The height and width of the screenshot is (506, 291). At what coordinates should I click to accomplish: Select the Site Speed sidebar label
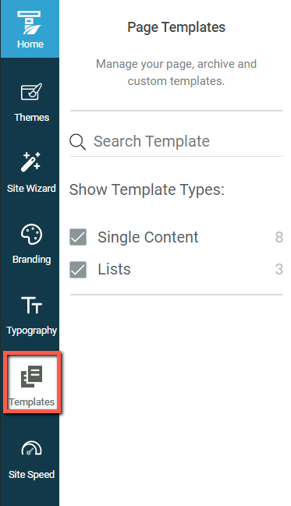click(x=31, y=475)
